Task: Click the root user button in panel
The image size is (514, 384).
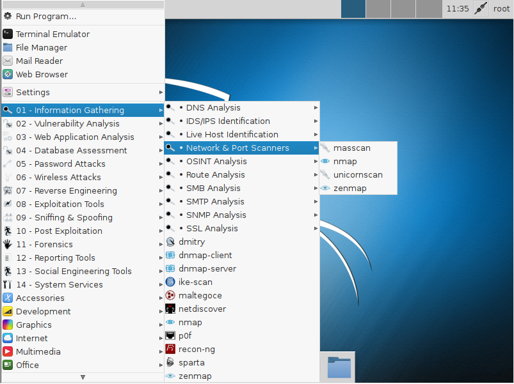Action: (x=502, y=9)
